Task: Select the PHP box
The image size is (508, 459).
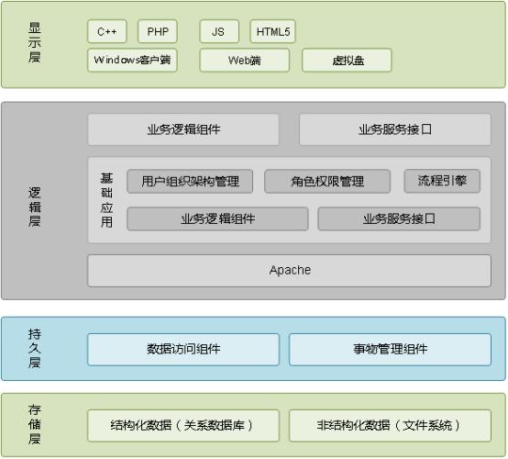Action: point(158,31)
